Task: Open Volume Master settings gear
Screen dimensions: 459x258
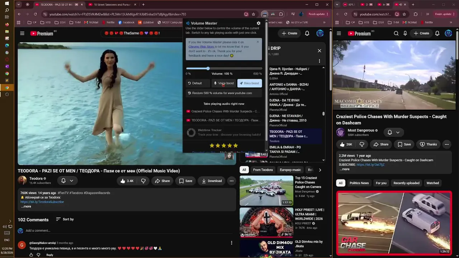Action: (259, 23)
